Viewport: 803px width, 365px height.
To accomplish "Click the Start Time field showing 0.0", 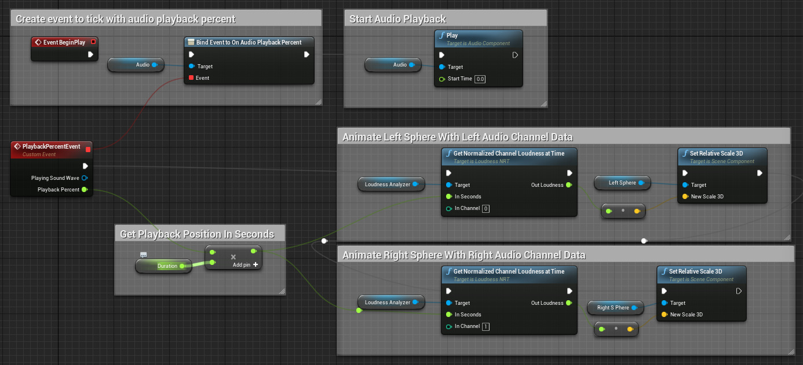I will click(480, 79).
